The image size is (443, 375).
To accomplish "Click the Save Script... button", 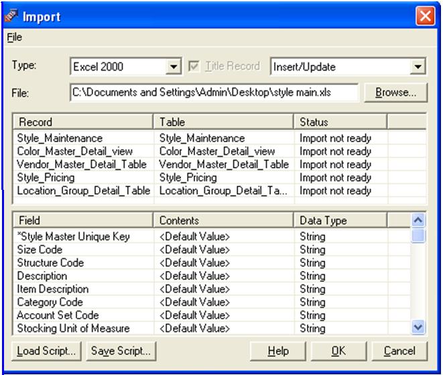I will (121, 351).
